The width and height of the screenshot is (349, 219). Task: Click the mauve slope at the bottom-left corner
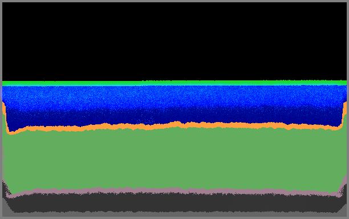click(7, 189)
